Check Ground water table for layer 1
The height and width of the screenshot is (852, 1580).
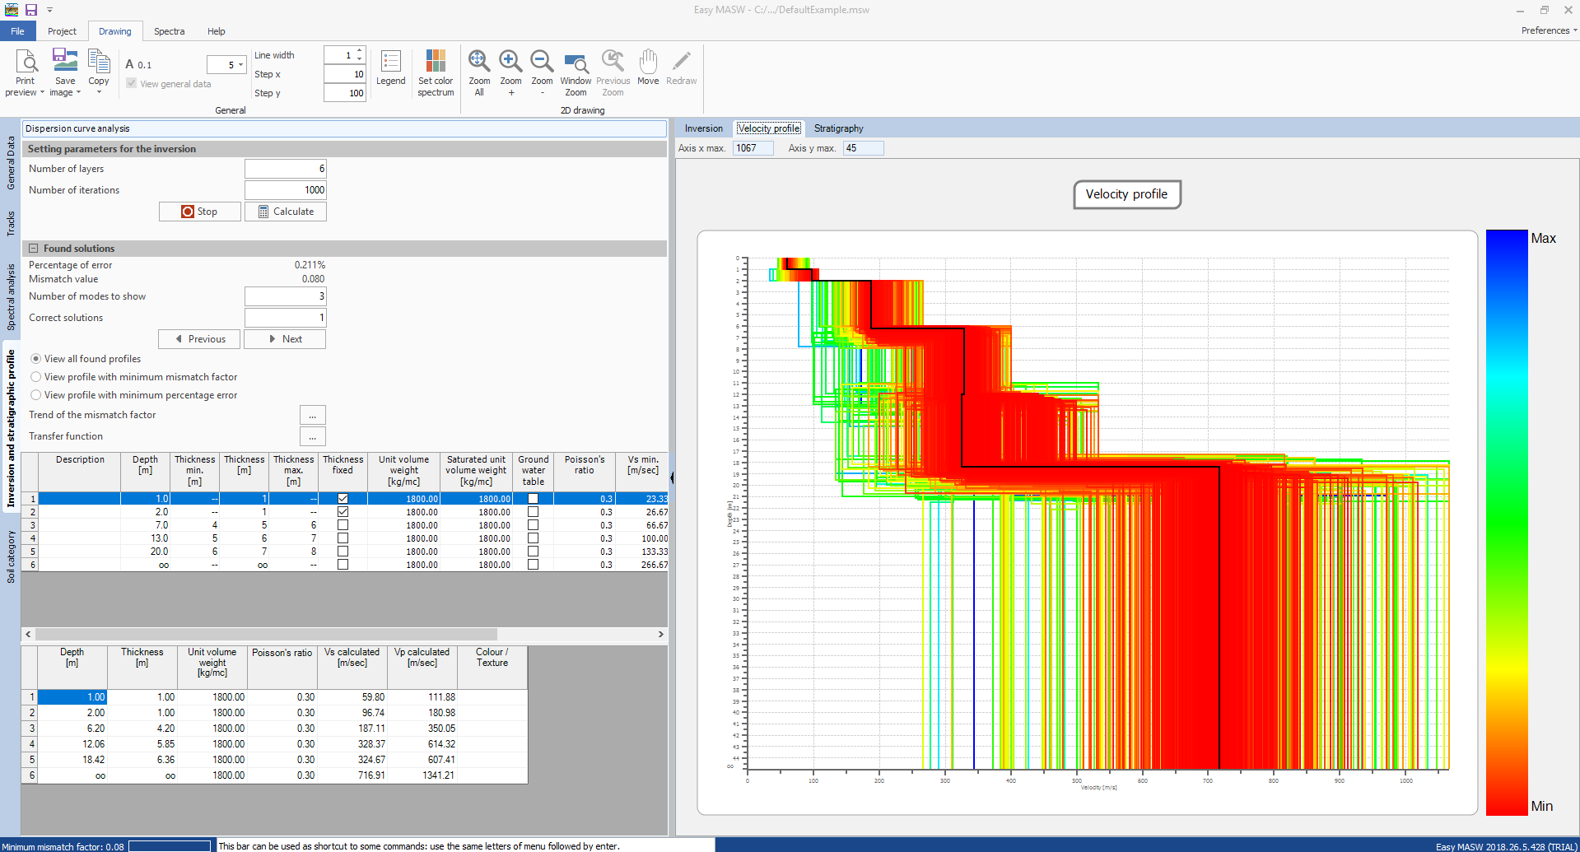click(533, 499)
